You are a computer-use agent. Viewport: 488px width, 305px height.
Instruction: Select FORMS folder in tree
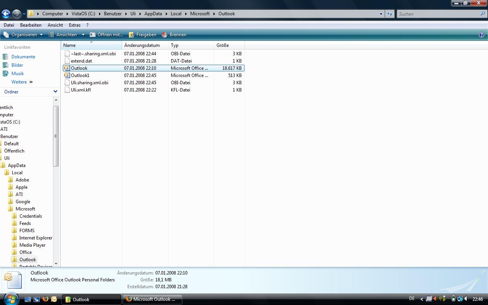click(x=27, y=231)
